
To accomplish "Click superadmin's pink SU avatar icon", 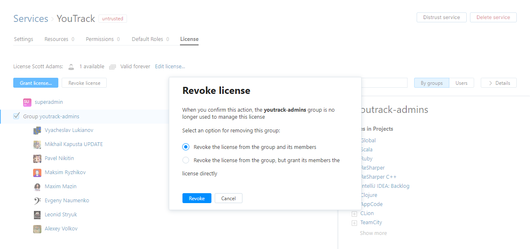I will (27, 102).
